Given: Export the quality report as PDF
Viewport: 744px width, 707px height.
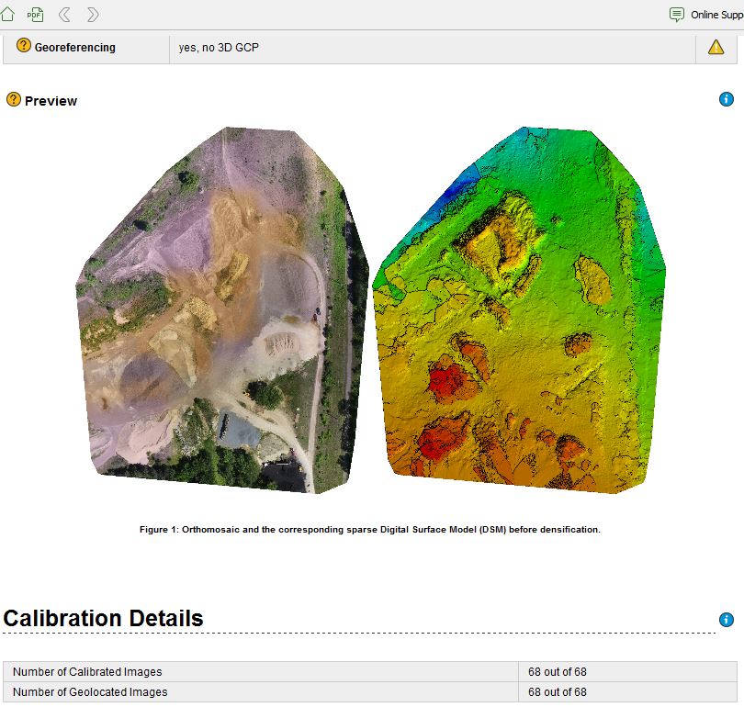Looking at the screenshot, I should pyautogui.click(x=35, y=14).
